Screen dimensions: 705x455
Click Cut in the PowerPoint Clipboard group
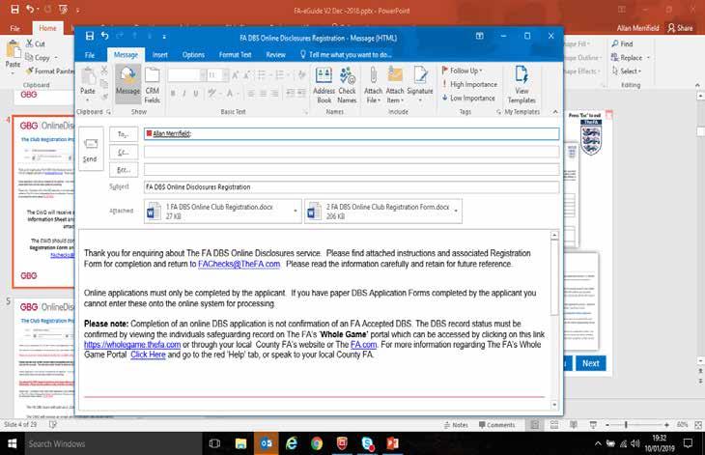[x=35, y=43]
